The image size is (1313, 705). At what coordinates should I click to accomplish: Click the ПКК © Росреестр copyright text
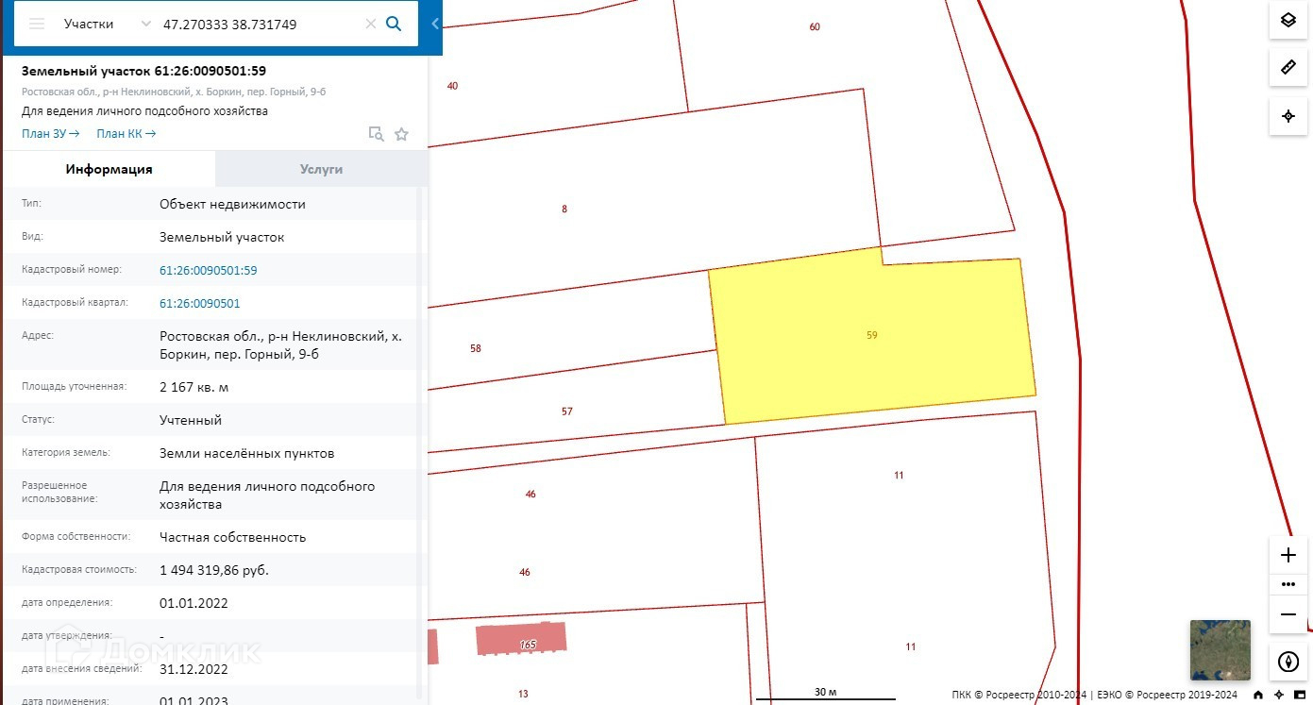click(1018, 695)
